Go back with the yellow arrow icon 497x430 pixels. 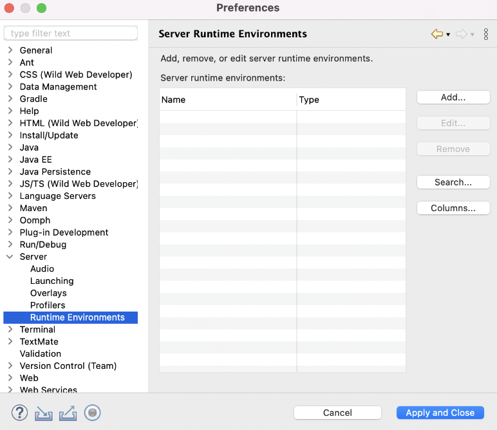[x=437, y=34]
